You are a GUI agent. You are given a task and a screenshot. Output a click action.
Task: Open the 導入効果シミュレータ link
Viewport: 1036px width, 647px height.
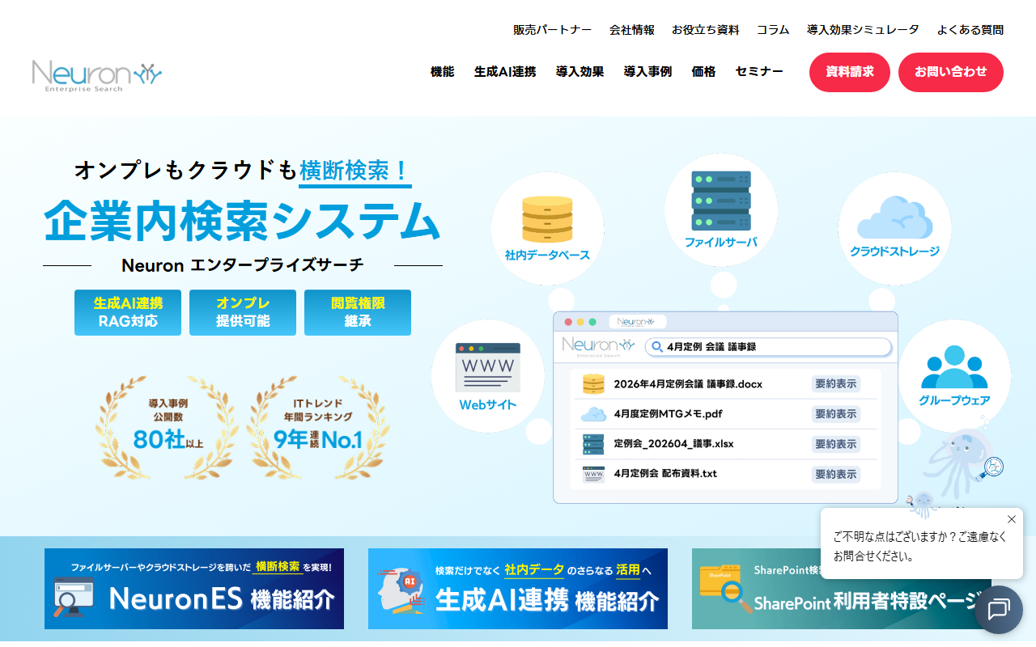pyautogui.click(x=863, y=30)
